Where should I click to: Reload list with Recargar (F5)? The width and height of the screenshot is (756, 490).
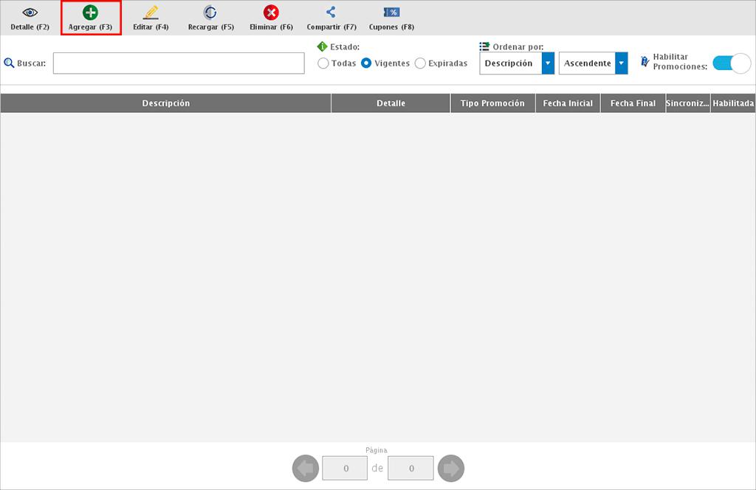click(x=210, y=13)
